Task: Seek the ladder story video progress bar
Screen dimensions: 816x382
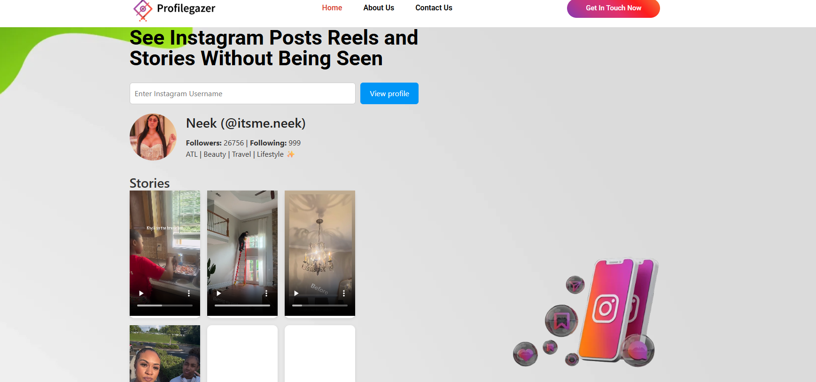Action: (x=242, y=306)
